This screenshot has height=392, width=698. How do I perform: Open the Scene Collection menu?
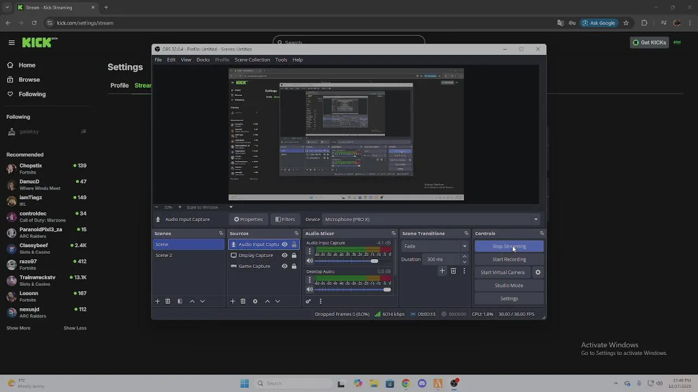tap(252, 60)
